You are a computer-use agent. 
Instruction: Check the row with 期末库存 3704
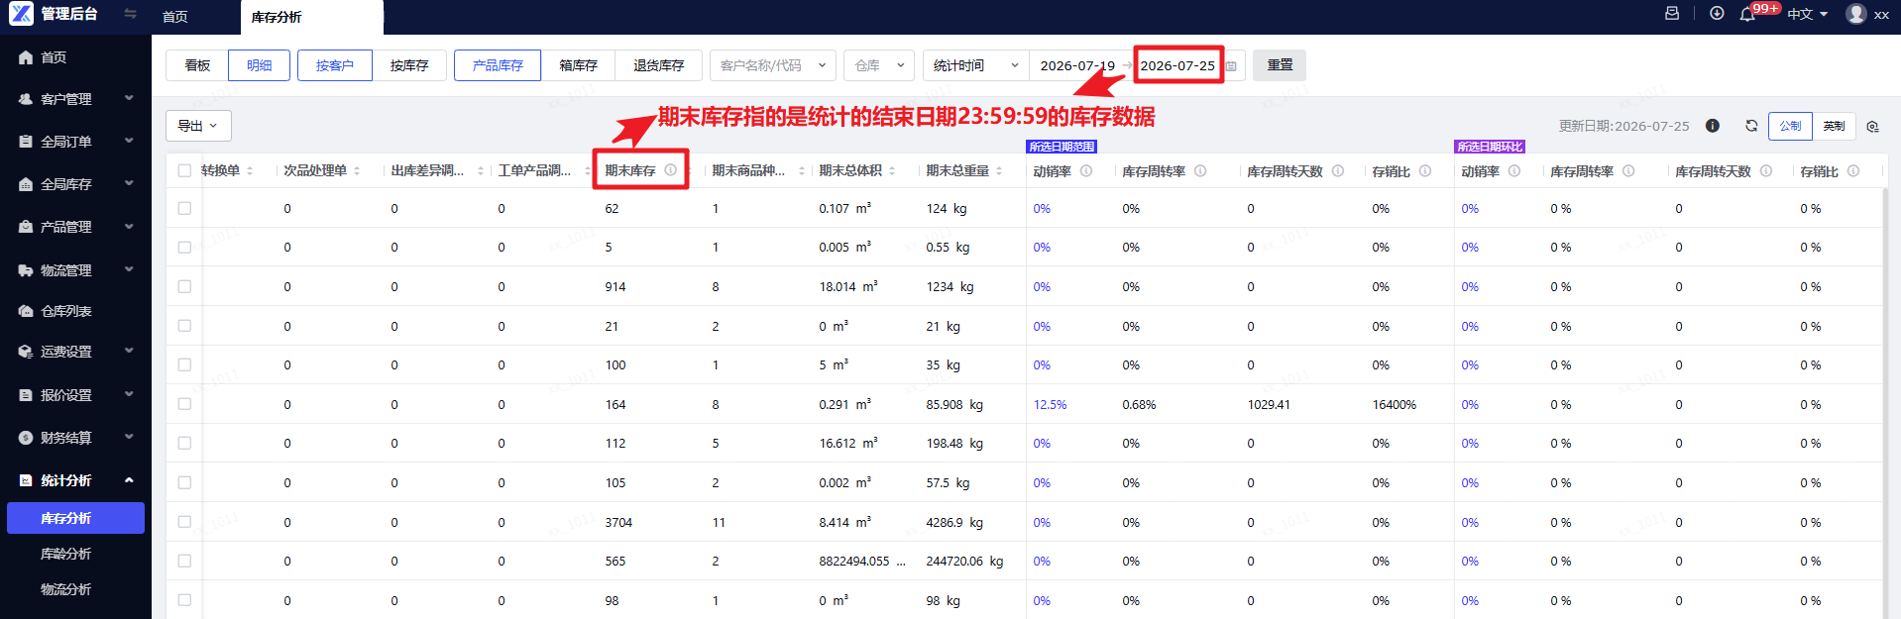[x=184, y=522]
